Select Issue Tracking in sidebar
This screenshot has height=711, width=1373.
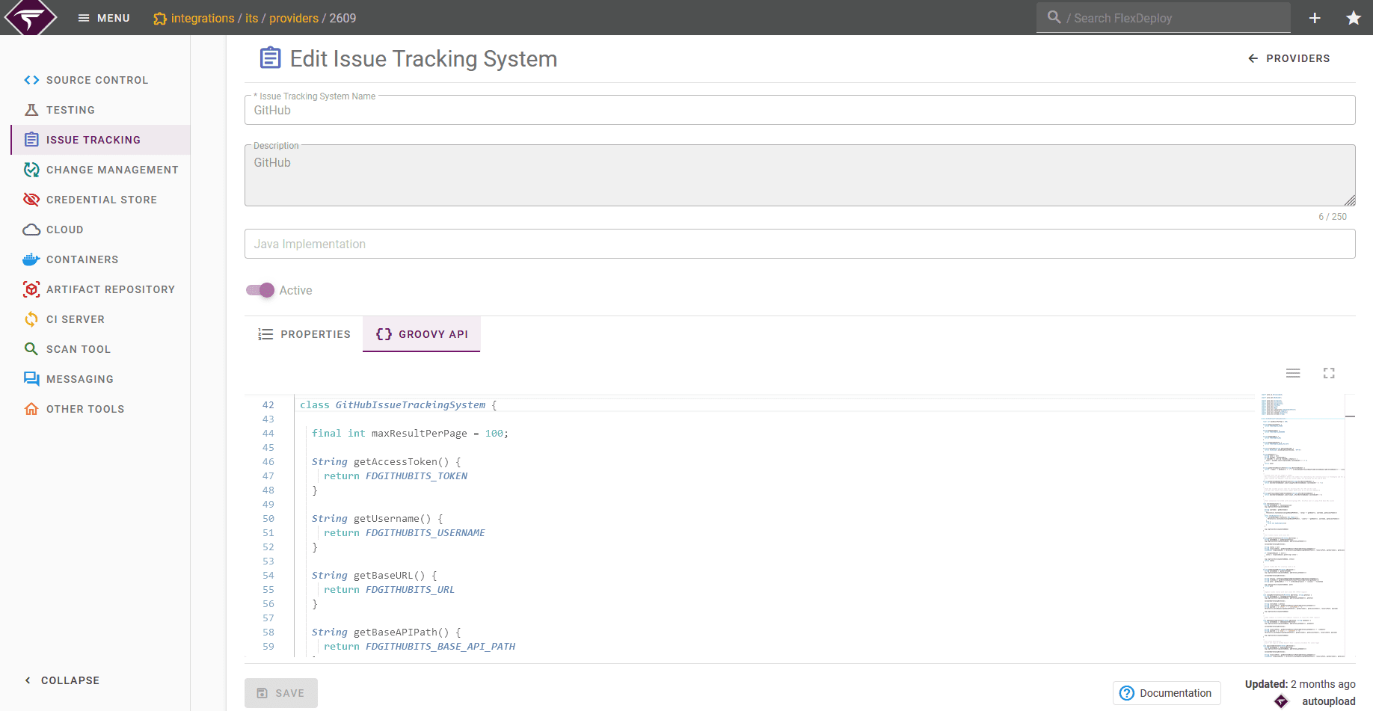click(x=100, y=140)
